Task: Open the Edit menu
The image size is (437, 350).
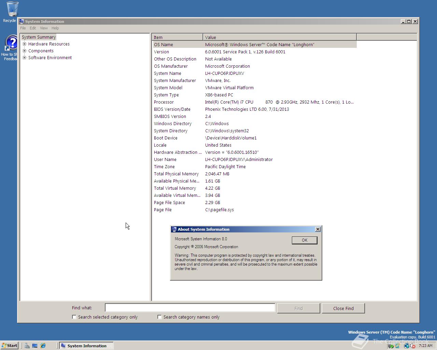Action: click(33, 28)
